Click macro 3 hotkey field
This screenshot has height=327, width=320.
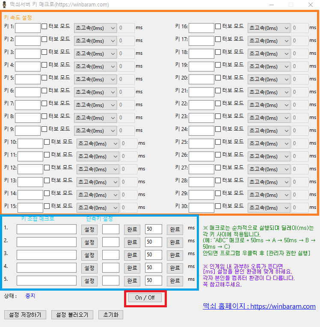pyautogui.click(x=111, y=255)
